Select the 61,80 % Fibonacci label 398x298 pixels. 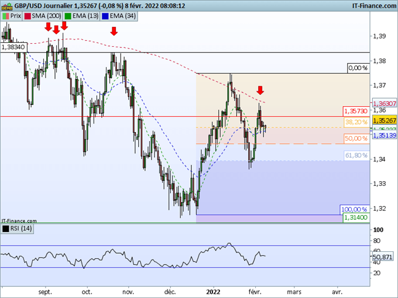coord(356,155)
